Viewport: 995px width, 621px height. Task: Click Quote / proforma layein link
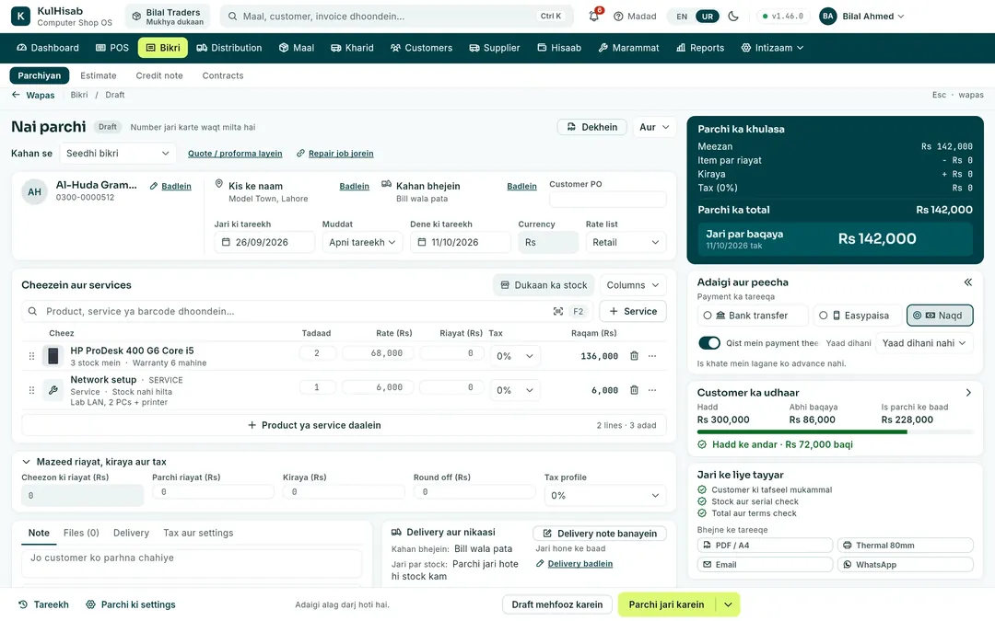(x=235, y=154)
